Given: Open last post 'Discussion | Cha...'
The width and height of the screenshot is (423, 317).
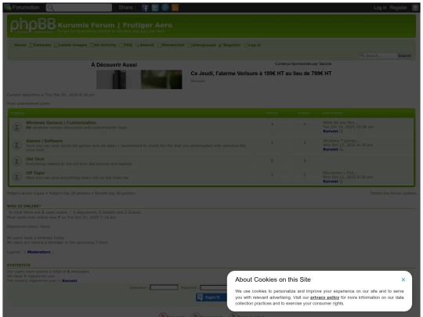Looking at the screenshot, I should coord(340,173).
